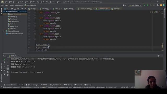Open the File menu

point(7,2)
